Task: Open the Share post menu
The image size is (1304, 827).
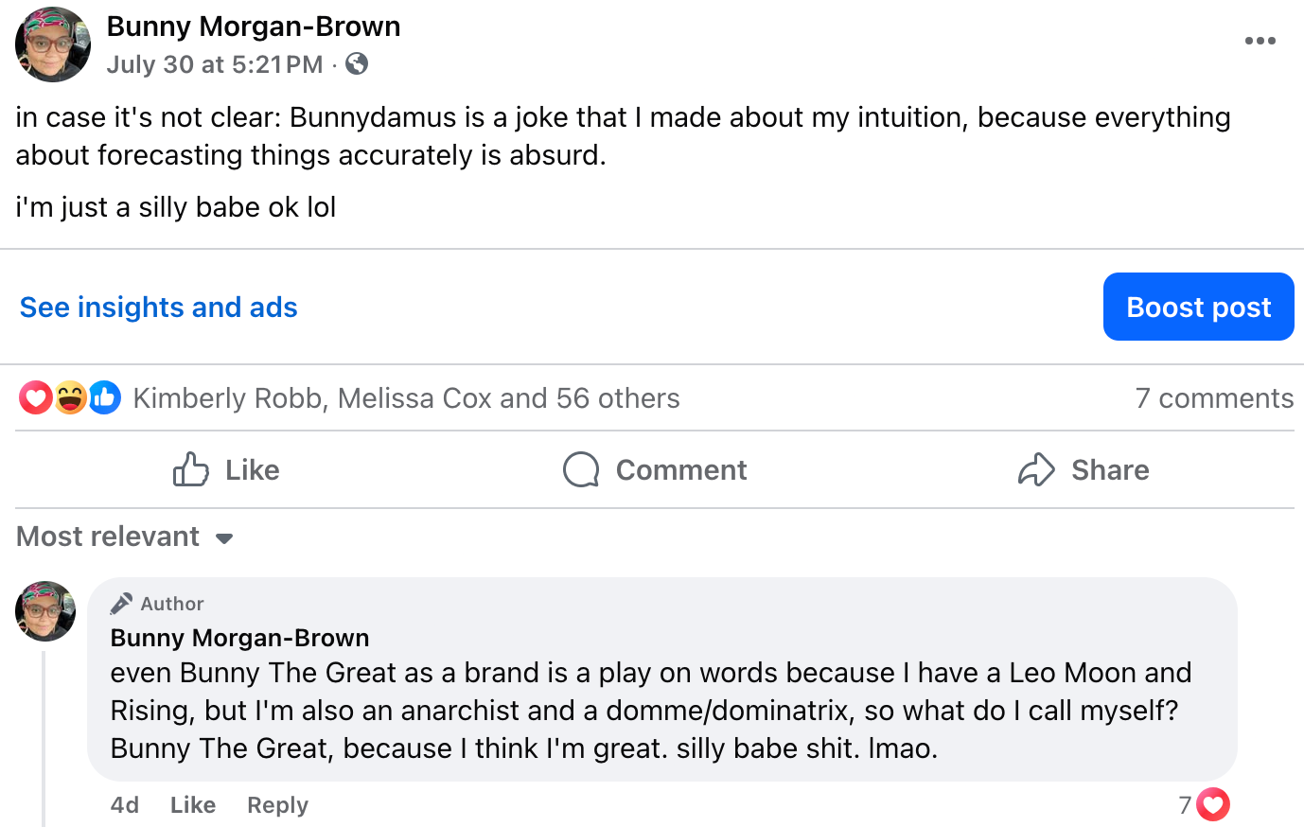Action: pyautogui.click(x=1084, y=469)
